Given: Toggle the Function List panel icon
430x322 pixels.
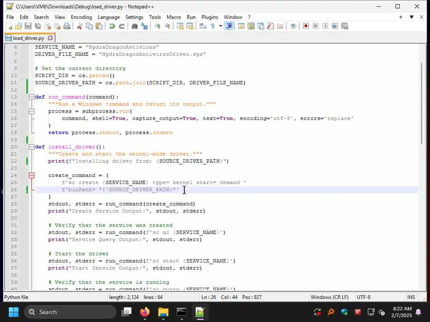Looking at the screenshot, I should click(270, 26).
